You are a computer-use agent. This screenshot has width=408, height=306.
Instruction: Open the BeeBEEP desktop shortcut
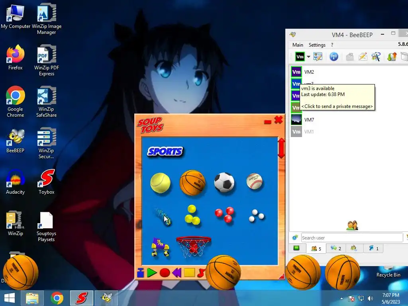click(x=16, y=141)
